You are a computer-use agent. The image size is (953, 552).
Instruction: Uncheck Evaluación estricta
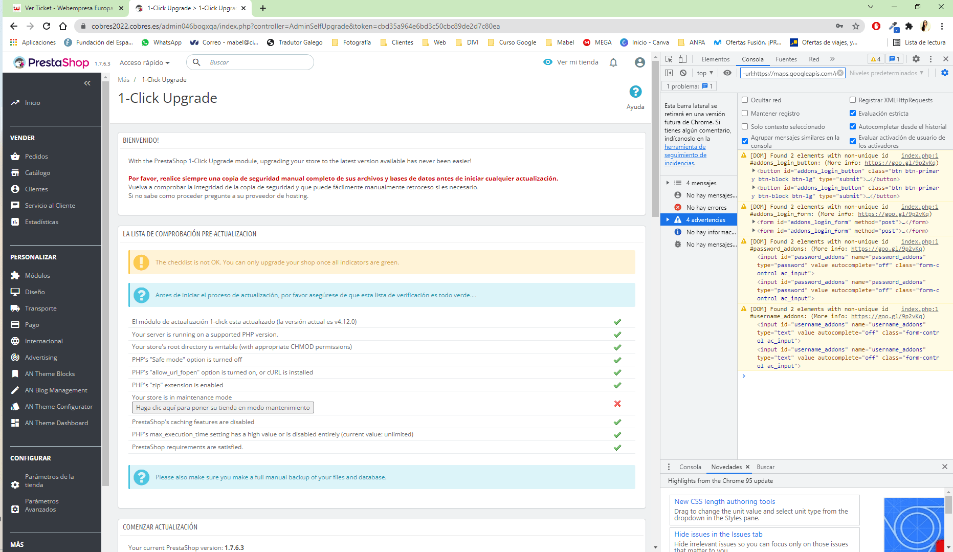click(x=853, y=114)
